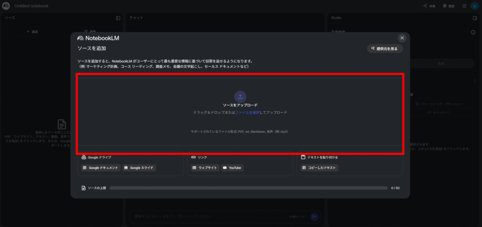Viewport: 482px width, 227px height.
Task: Open the user account avatar
Action: pos(474,6)
